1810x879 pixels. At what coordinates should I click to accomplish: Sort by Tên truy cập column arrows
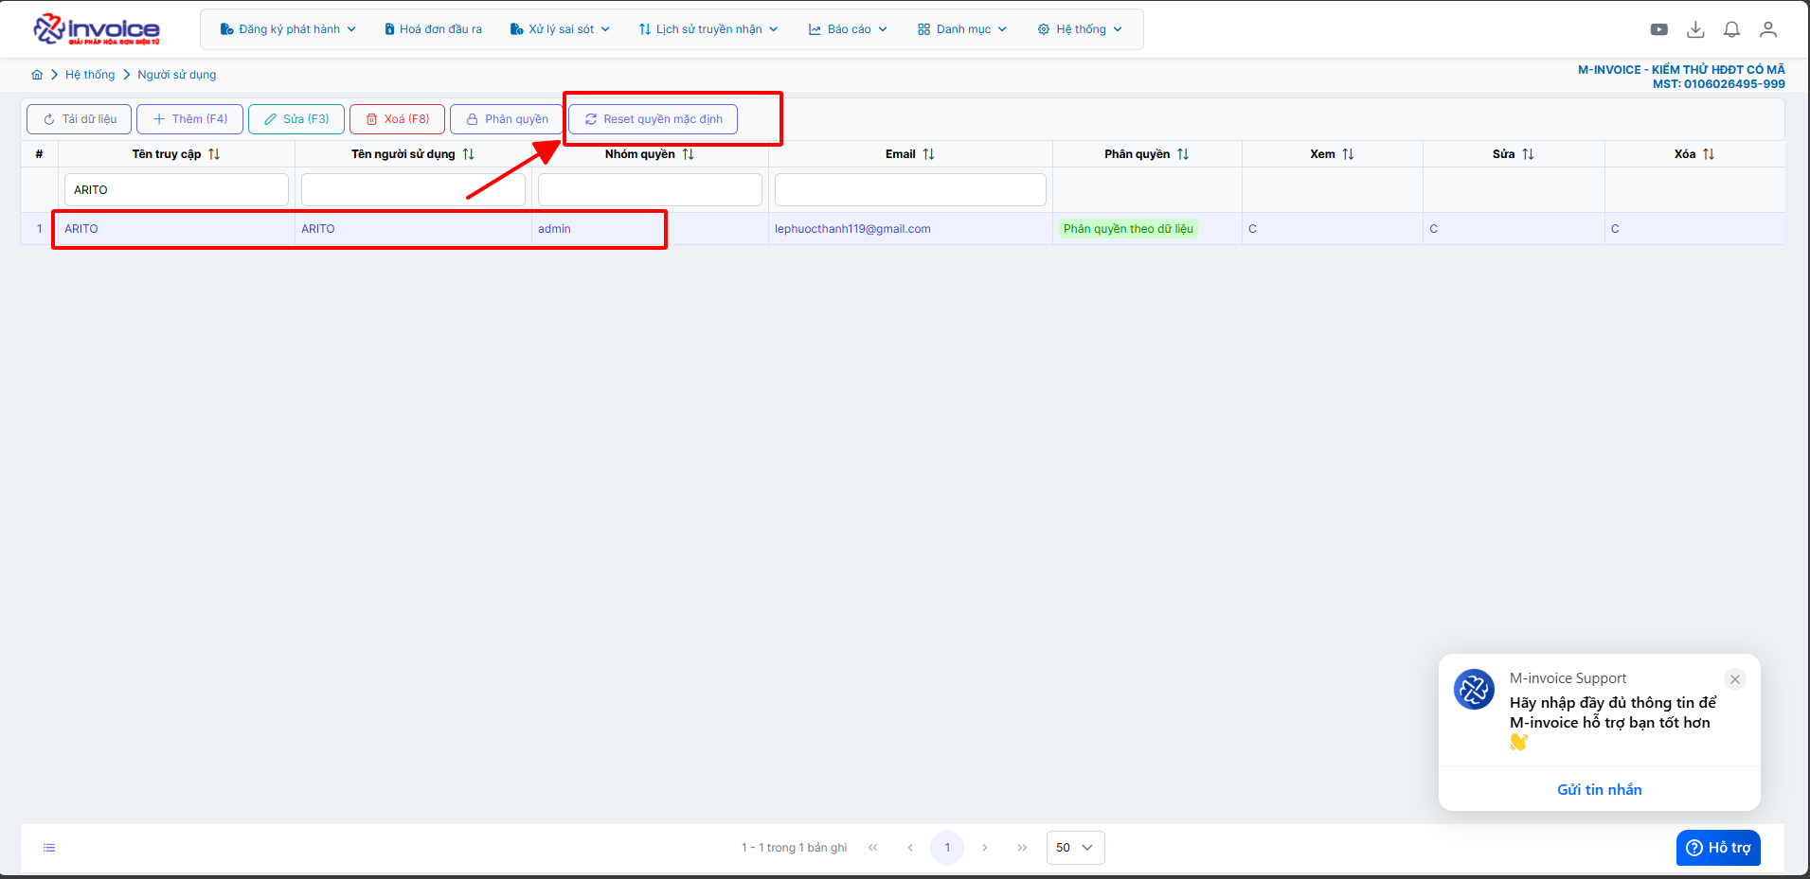(x=214, y=154)
